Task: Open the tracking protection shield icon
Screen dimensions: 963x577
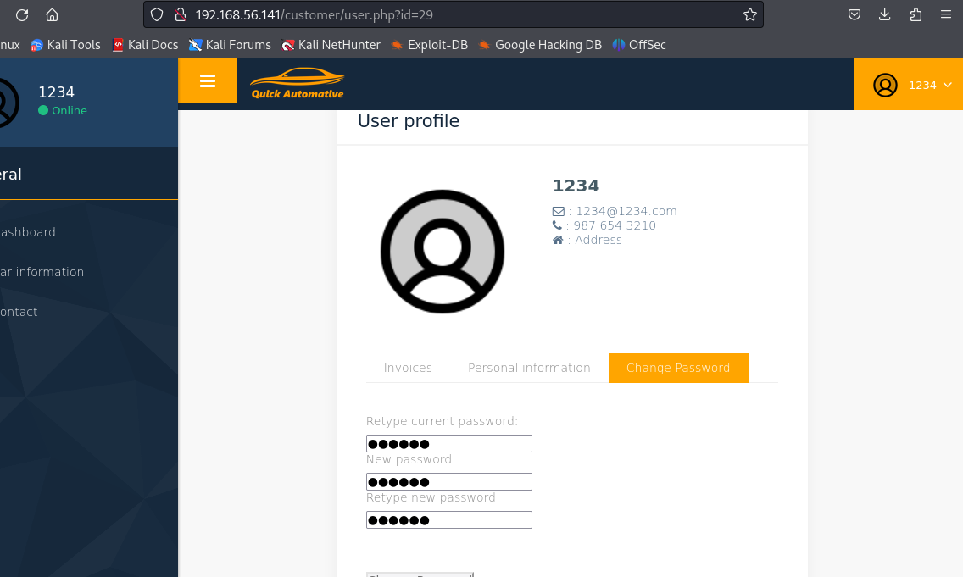Action: pyautogui.click(x=157, y=14)
